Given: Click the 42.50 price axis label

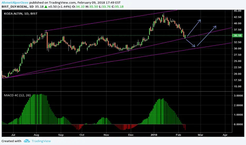Looking at the screenshot, I should pos(238,17).
